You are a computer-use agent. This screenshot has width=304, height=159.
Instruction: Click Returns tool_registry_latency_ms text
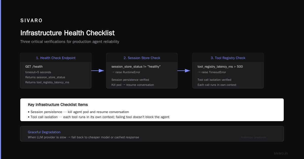(47, 82)
